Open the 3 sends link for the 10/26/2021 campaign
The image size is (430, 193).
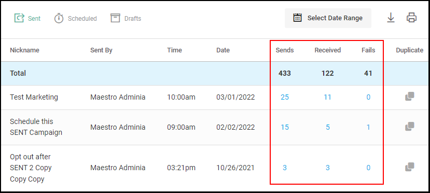click(285, 168)
